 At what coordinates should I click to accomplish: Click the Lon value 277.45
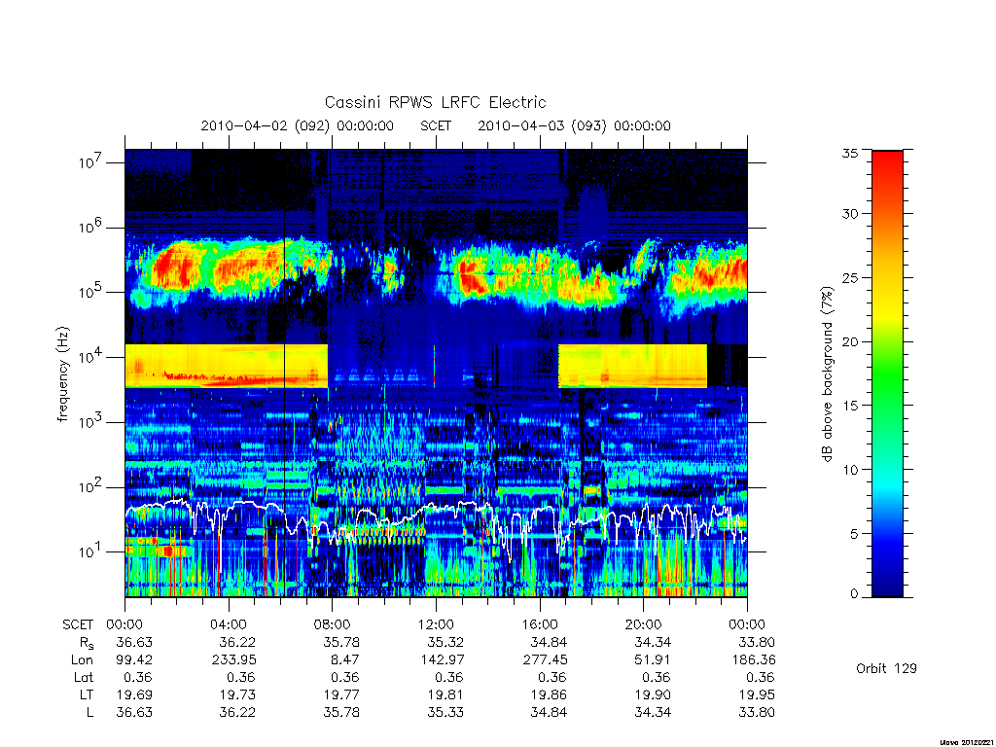545,660
